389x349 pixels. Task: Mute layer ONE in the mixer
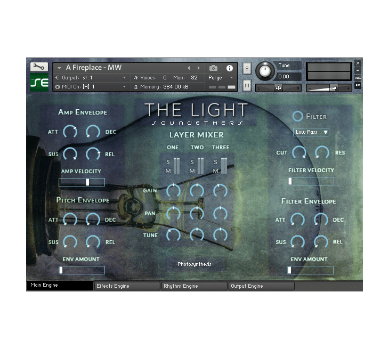coord(168,171)
